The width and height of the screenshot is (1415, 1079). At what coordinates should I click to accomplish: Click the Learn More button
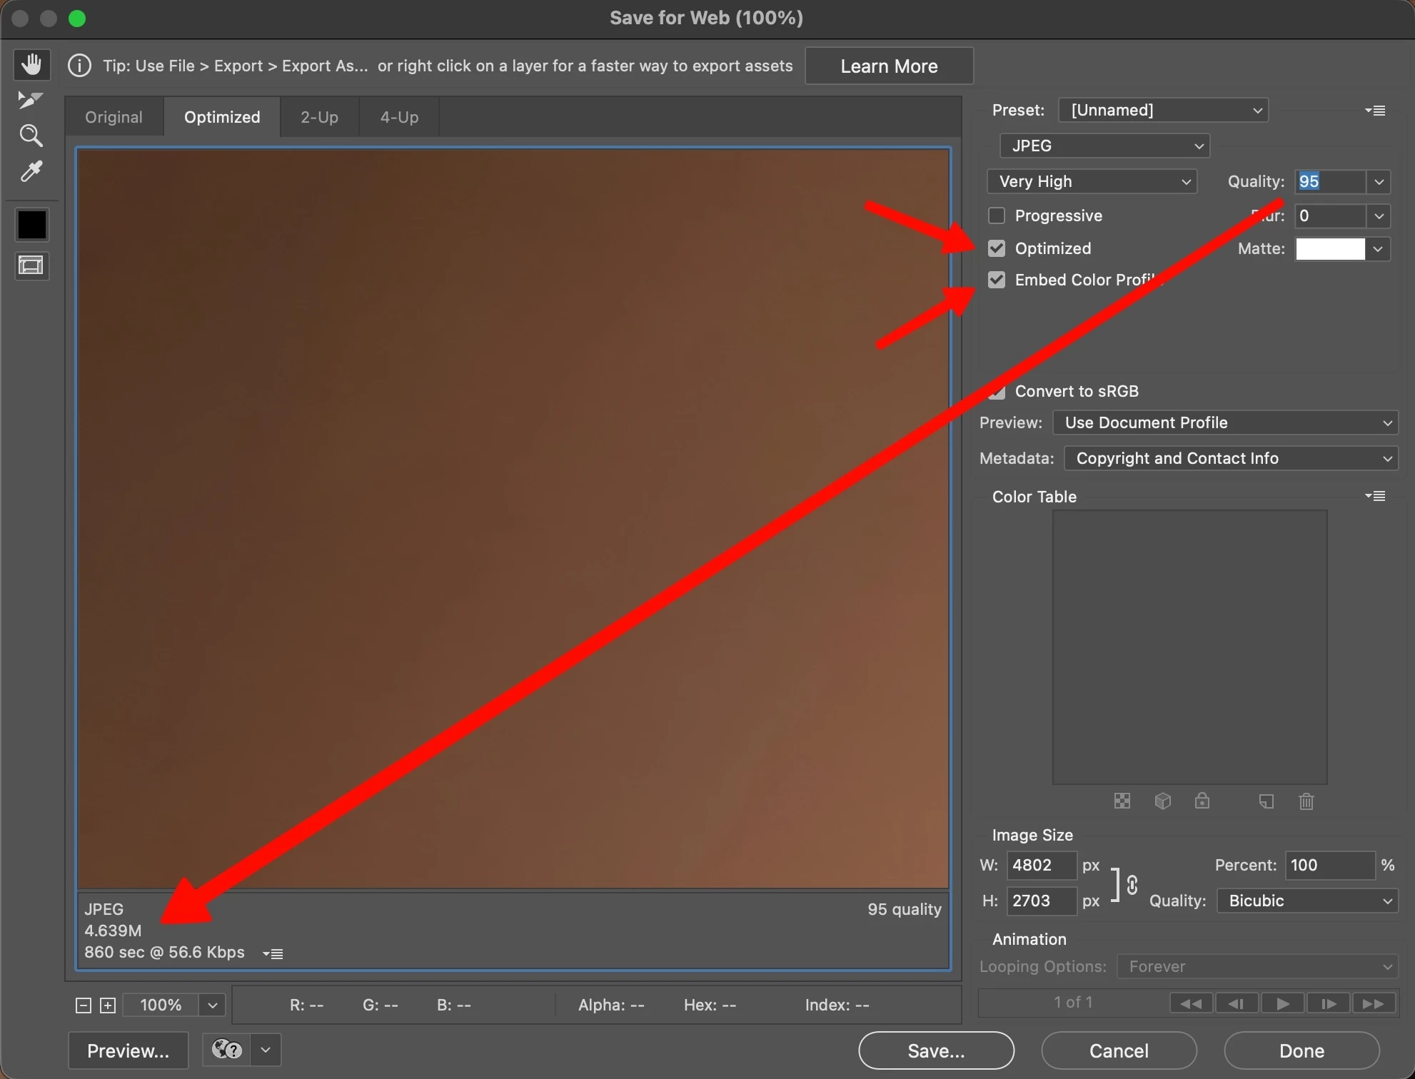click(x=889, y=66)
